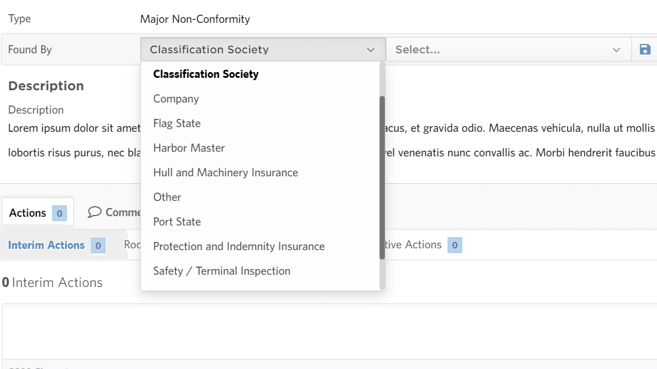Image resolution: width=657 pixels, height=369 pixels.
Task: Click the empty Interim Actions list area
Action: [328, 331]
